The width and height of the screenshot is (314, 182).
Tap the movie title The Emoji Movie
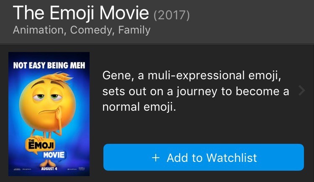point(81,13)
